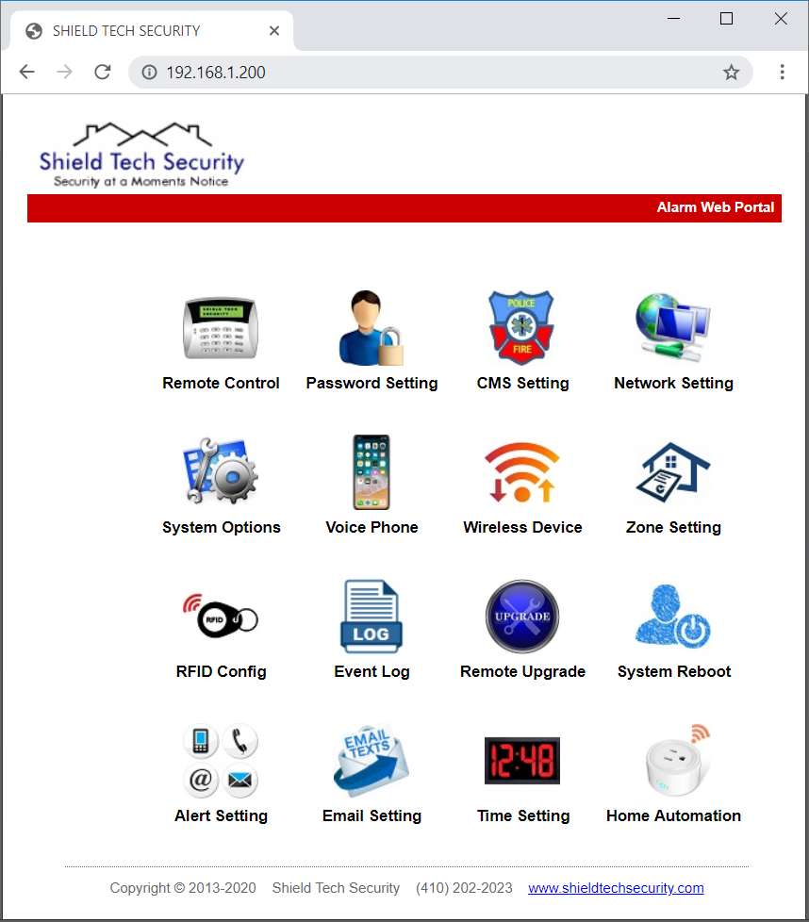
Task: Reload the page with refresh button
Action: pyautogui.click(x=103, y=72)
